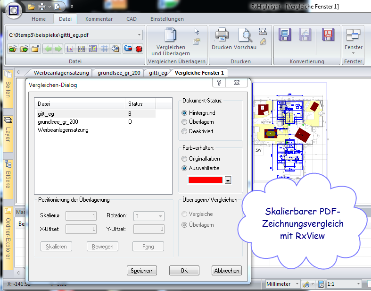This screenshot has width=371, height=291.
Task: Click the paint bucket file icon
Action: pyautogui.click(x=115, y=49)
